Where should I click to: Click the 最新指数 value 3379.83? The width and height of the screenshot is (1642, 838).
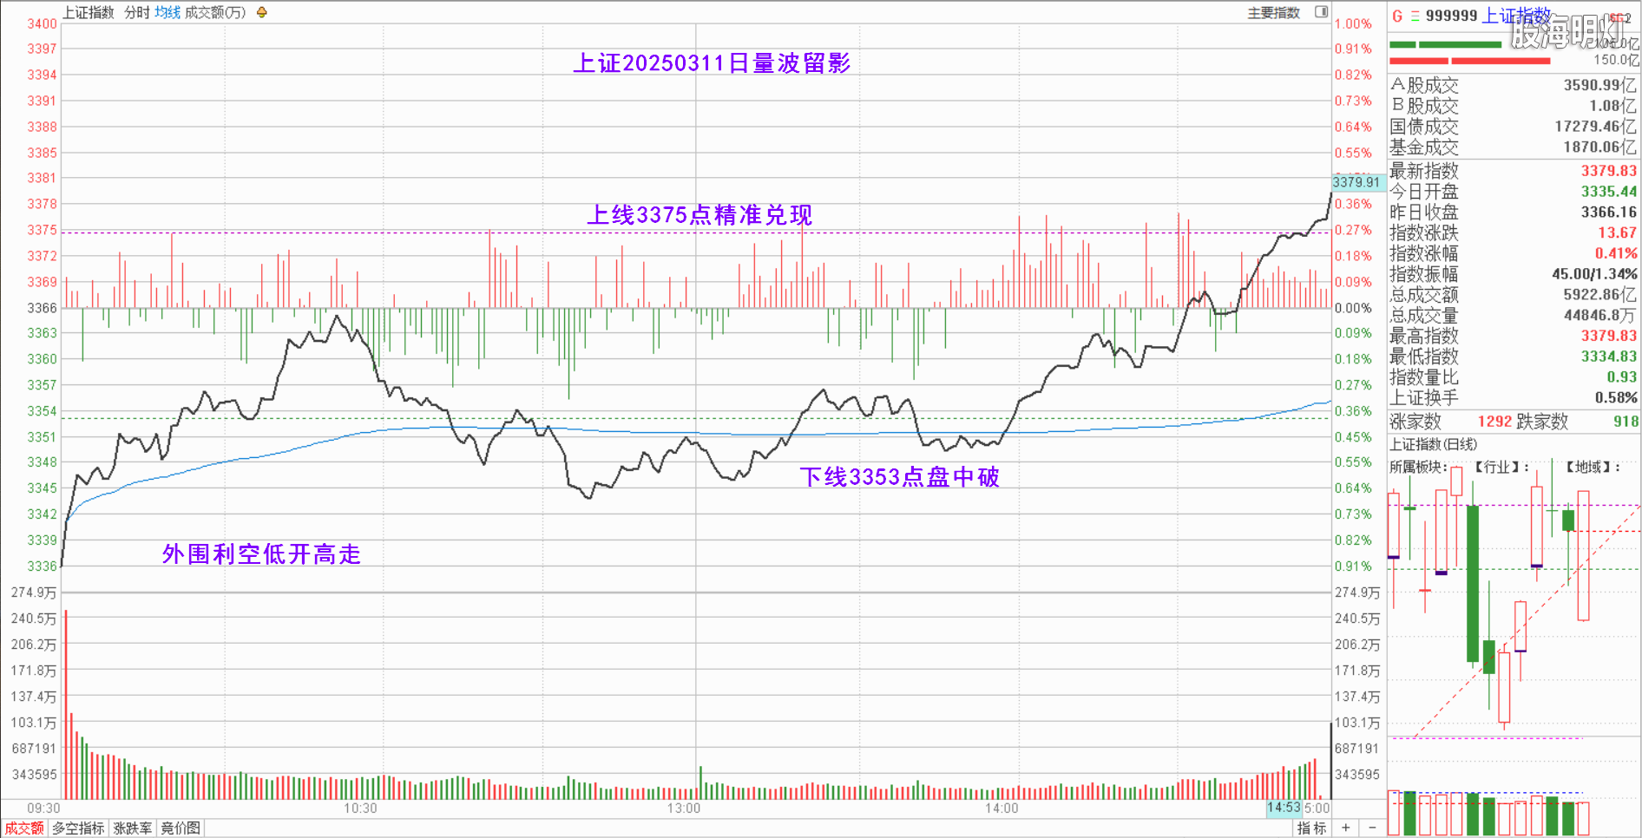coord(1608,171)
